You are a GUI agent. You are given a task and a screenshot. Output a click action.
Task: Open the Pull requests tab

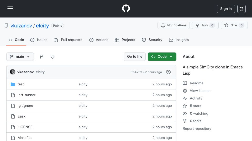tap(68, 40)
